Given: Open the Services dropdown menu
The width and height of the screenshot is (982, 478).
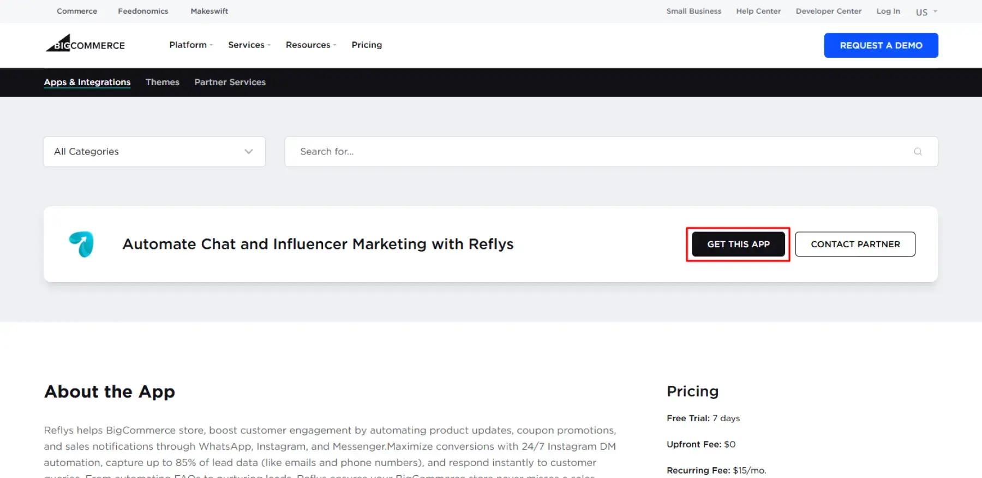Looking at the screenshot, I should (x=249, y=45).
